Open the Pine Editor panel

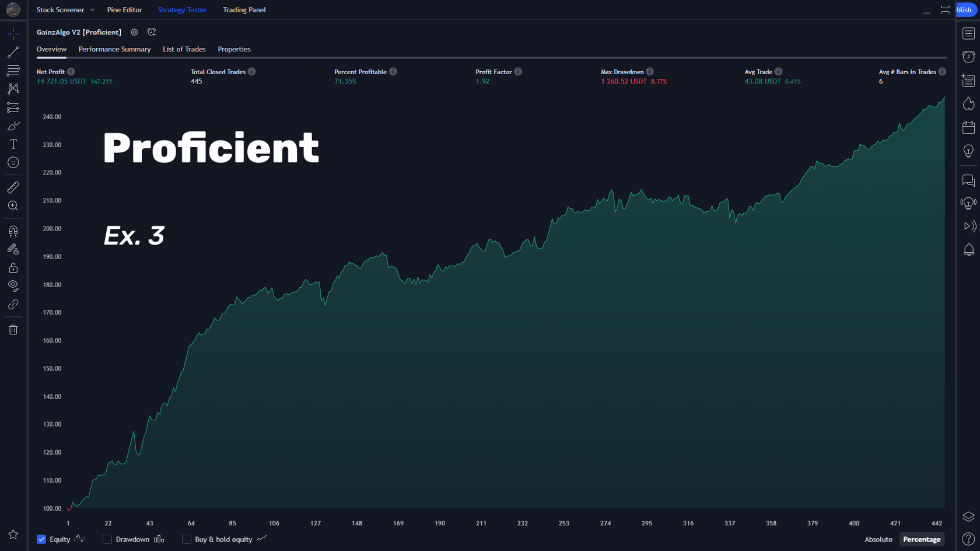124,10
